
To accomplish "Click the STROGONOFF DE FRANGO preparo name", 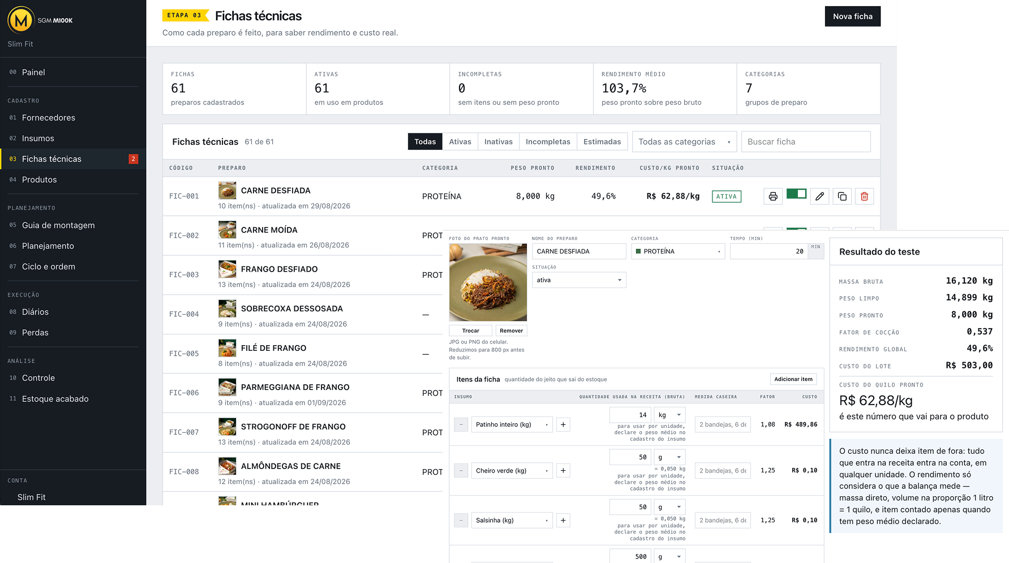I will 293,427.
